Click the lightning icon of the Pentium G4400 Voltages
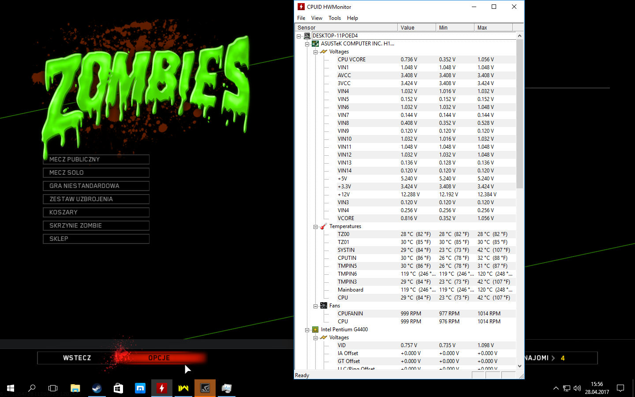 pyautogui.click(x=324, y=337)
